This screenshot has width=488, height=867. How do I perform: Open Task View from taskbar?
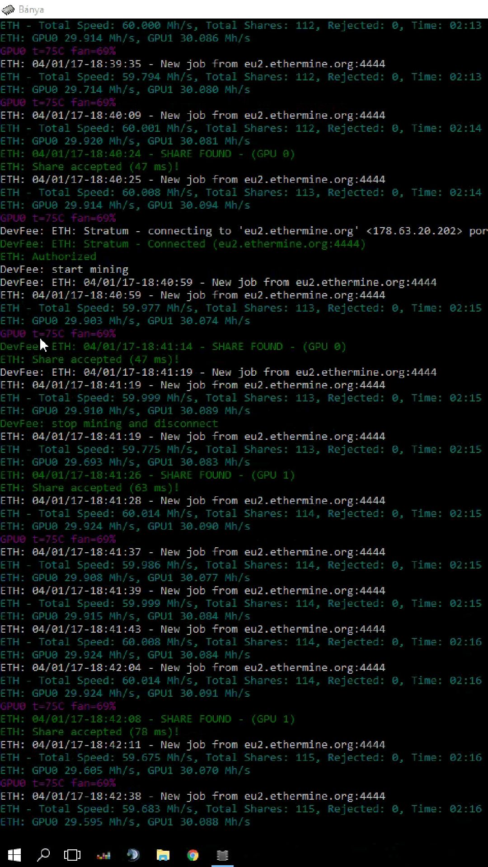[72, 855]
